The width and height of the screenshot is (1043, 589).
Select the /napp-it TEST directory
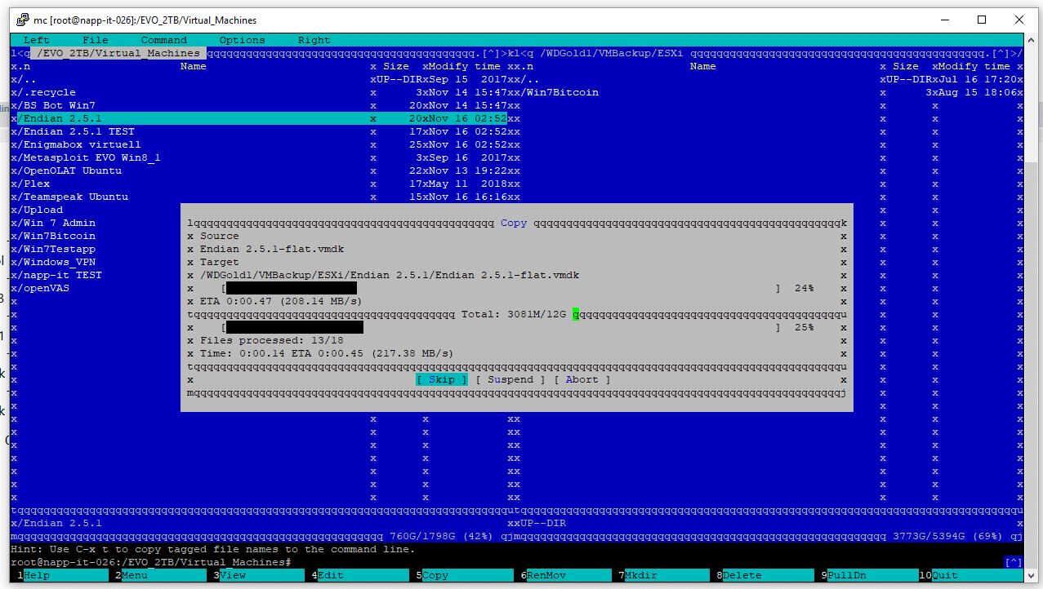[60, 275]
